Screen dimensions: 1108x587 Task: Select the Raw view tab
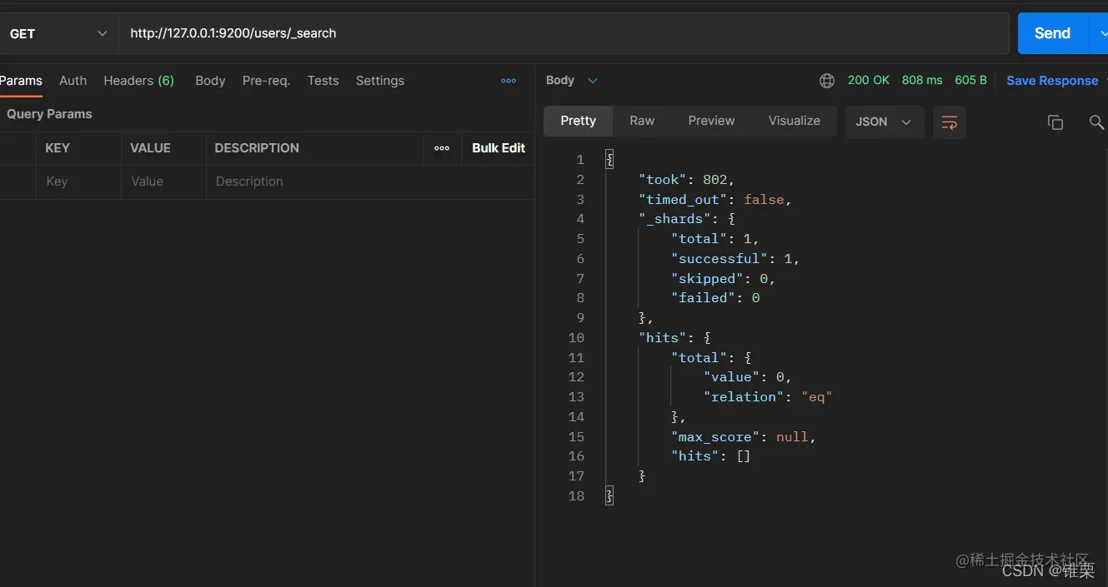642,121
